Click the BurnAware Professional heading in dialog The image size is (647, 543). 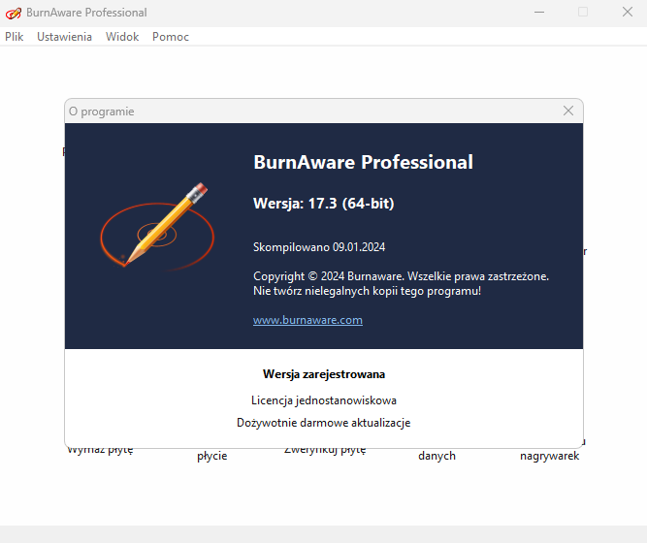coord(363,162)
